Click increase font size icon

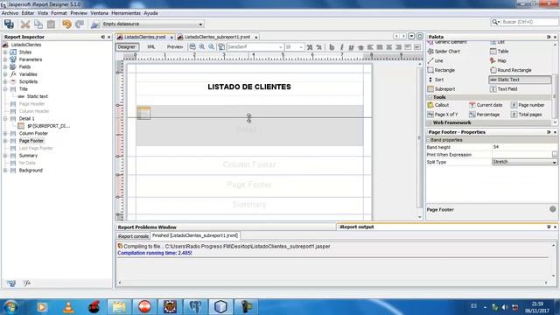point(310,46)
